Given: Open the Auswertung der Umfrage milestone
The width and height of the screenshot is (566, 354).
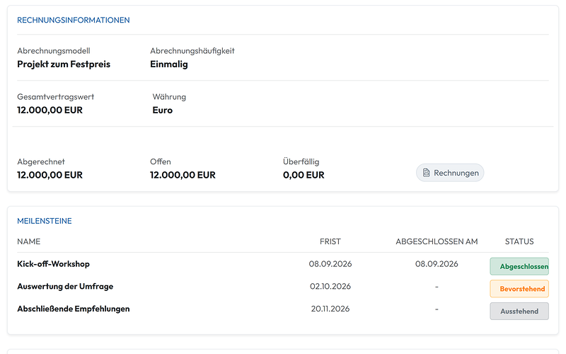Looking at the screenshot, I should coord(65,287).
